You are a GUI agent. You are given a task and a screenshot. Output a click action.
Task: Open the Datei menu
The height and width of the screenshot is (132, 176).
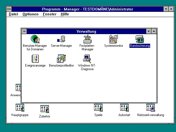click(13, 14)
